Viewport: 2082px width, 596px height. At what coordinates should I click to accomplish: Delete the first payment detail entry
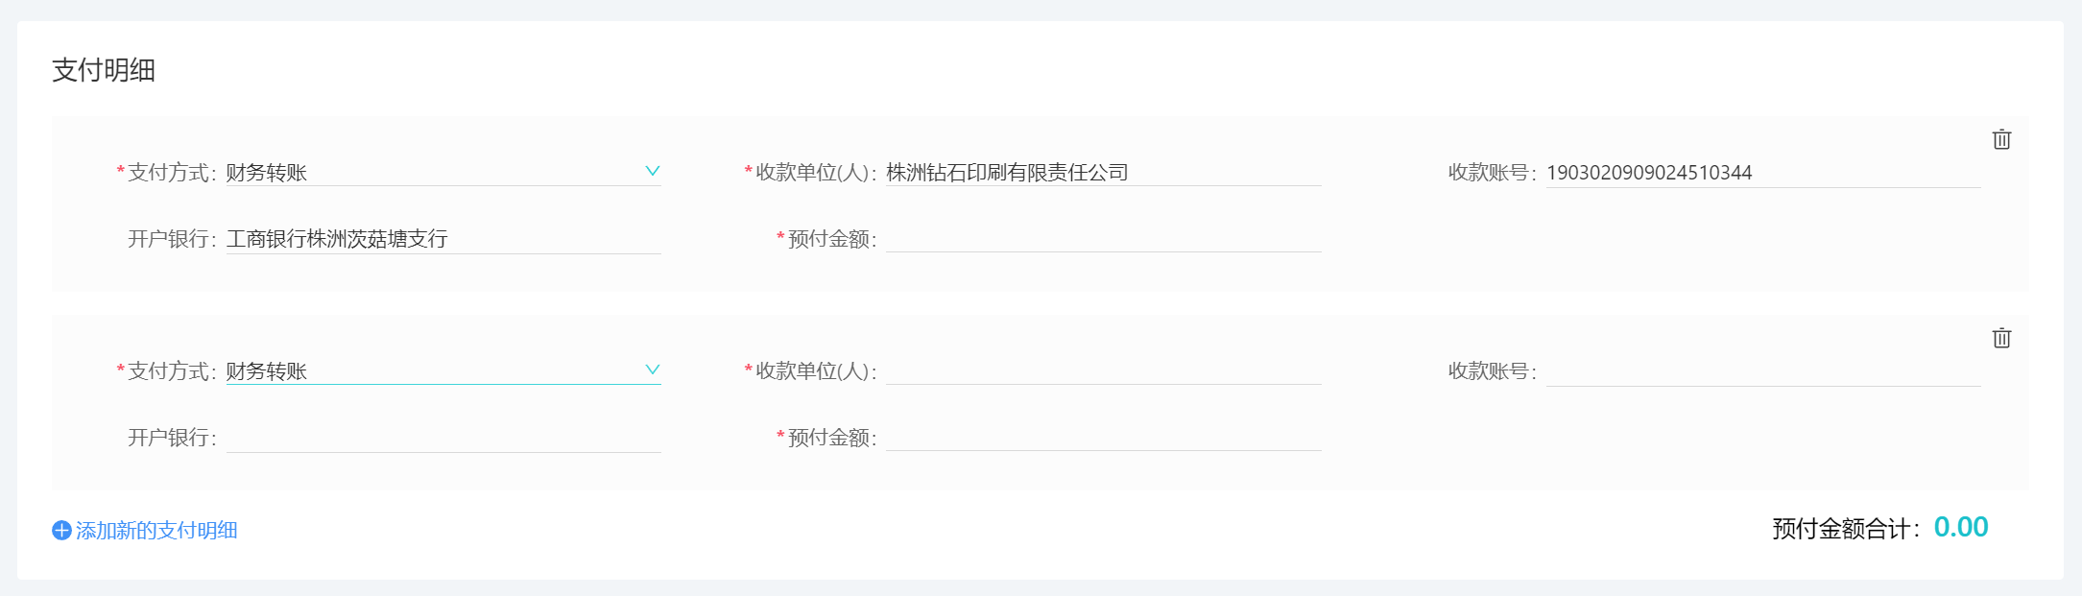(2001, 139)
